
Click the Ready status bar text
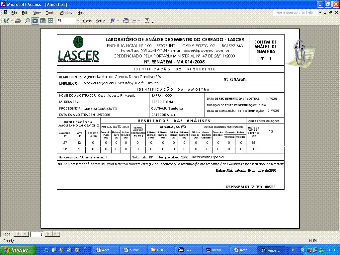(x=8, y=241)
